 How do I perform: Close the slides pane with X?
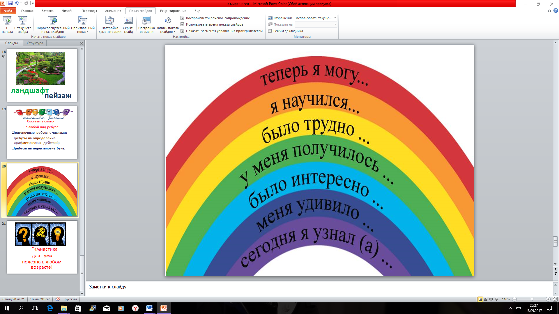(x=82, y=43)
